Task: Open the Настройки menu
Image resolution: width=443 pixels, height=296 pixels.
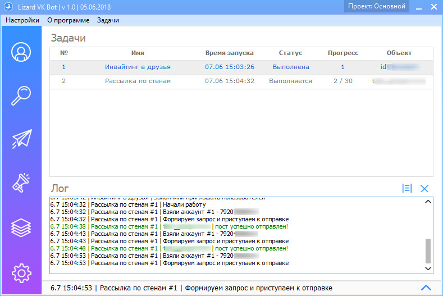Action: (22, 20)
